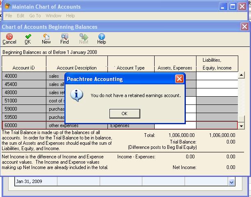The height and width of the screenshot is (197, 251).
Task: Select account ID 40000
Action: (24, 76)
